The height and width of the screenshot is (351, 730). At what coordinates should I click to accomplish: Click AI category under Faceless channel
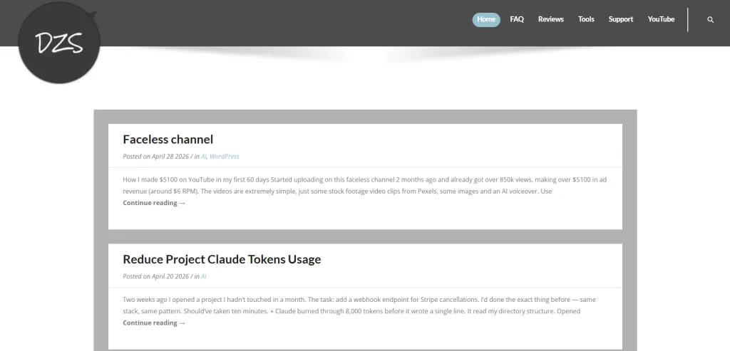click(x=203, y=157)
